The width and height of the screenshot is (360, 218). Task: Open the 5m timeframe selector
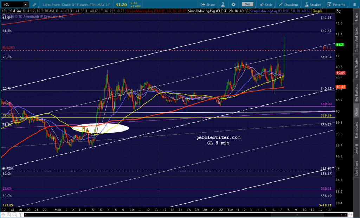pos(247,4)
